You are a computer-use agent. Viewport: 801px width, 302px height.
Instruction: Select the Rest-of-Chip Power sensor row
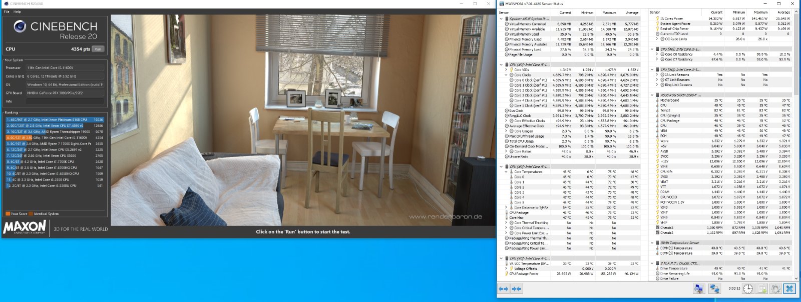point(721,28)
